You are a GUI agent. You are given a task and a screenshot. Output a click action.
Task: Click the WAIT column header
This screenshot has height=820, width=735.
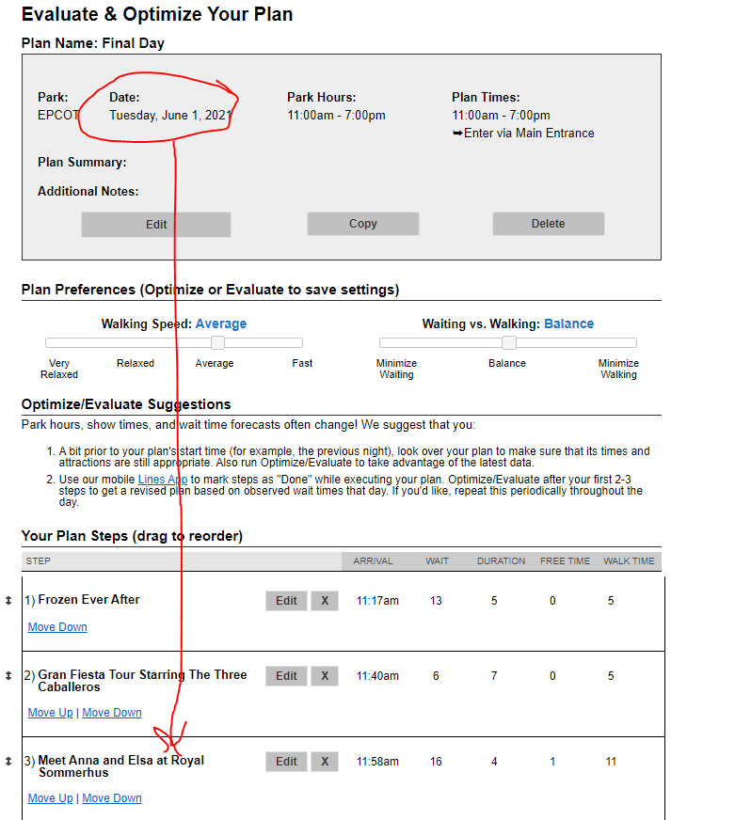(437, 561)
